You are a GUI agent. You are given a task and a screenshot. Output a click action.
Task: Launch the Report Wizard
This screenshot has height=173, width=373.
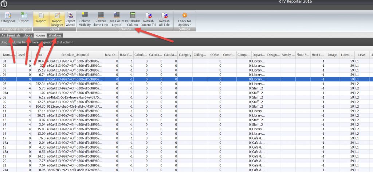point(70,18)
